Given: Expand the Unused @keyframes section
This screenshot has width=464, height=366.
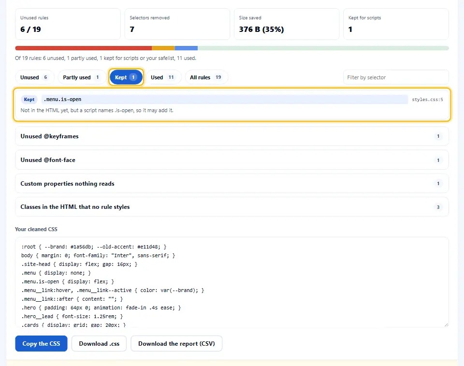Looking at the screenshot, I should click(232, 136).
